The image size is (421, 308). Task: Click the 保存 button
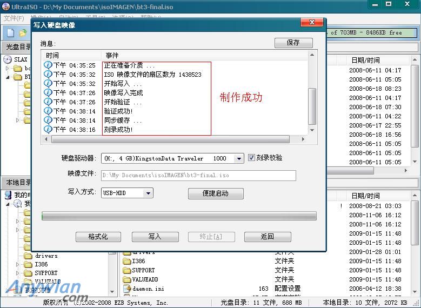coord(293,43)
